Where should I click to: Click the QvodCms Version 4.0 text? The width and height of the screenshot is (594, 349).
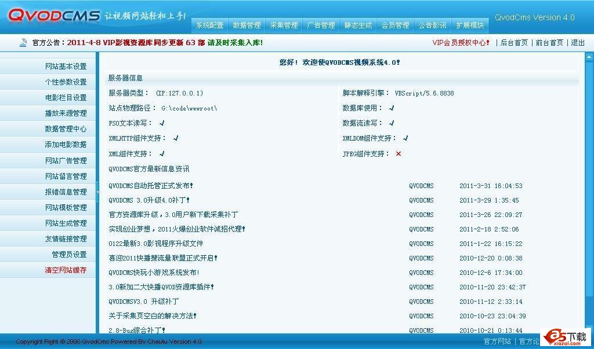534,17
